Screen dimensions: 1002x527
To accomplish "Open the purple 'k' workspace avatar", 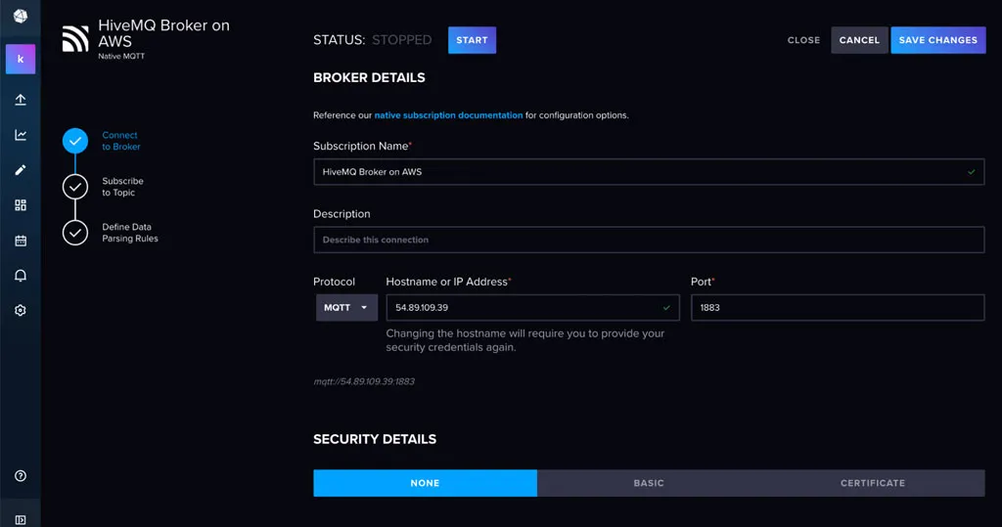I will point(21,59).
